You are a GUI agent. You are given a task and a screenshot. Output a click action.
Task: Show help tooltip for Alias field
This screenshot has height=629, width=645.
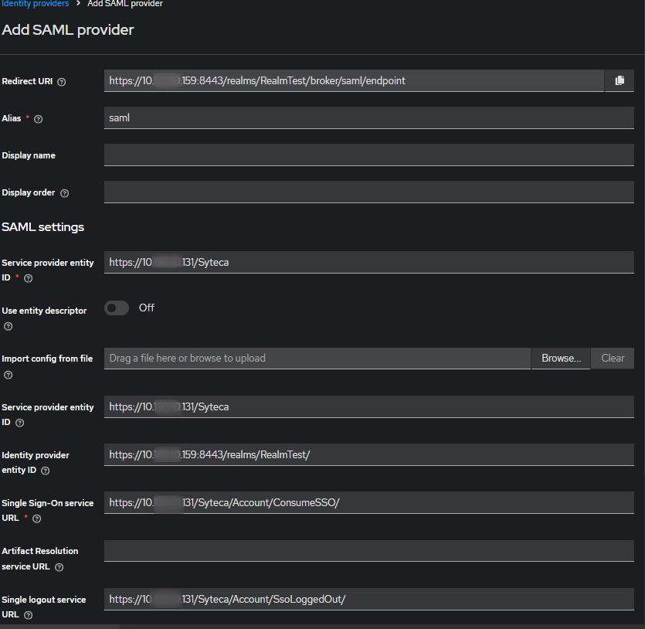(x=39, y=119)
